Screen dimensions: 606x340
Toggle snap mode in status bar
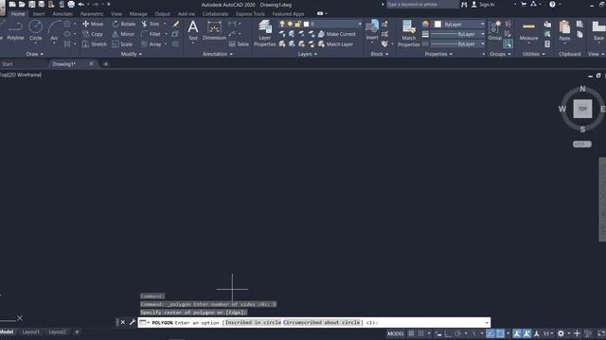click(420, 333)
